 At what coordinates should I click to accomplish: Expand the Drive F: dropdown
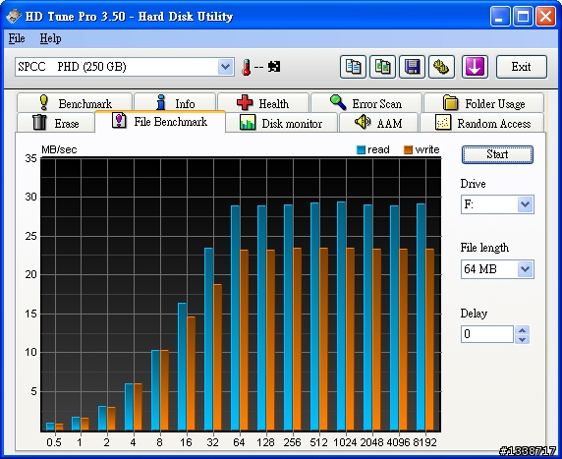526,204
